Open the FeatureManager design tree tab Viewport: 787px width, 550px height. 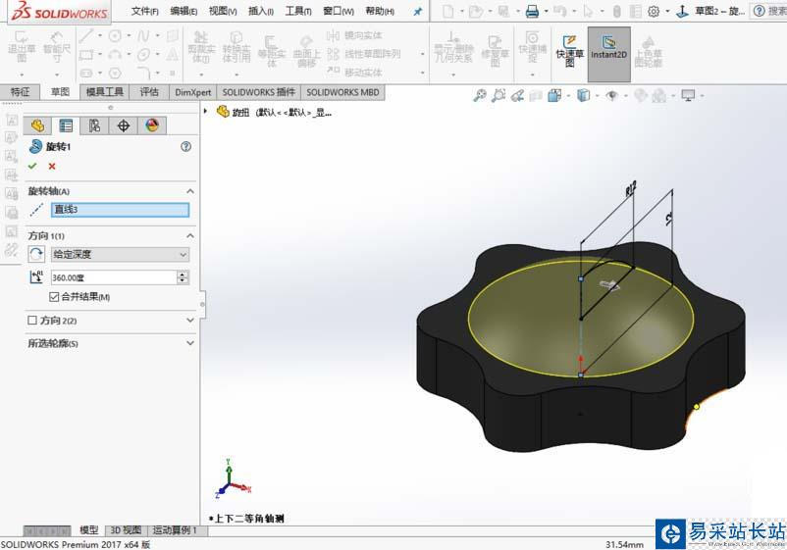pos(37,125)
